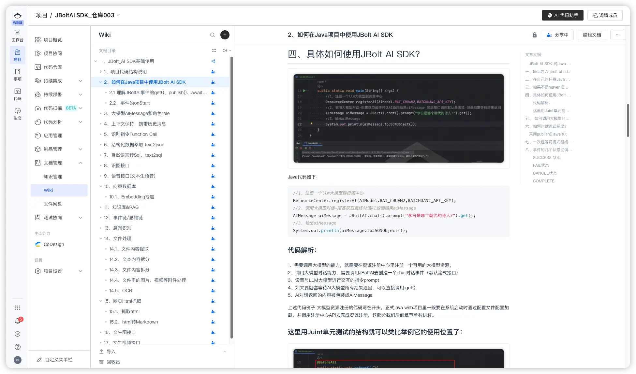Go to 项目 breadcrumb link
Image resolution: width=636 pixels, height=374 pixels.
pos(41,15)
